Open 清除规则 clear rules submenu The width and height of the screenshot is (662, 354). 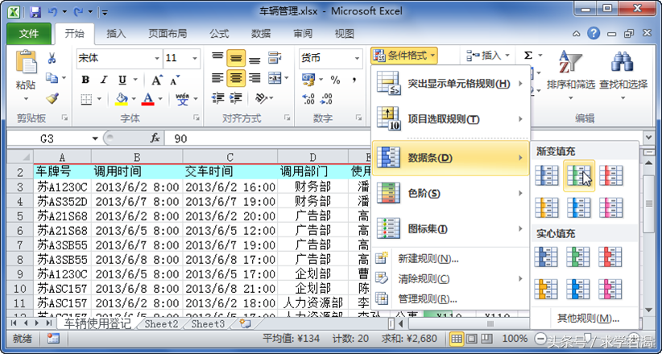coord(450,279)
